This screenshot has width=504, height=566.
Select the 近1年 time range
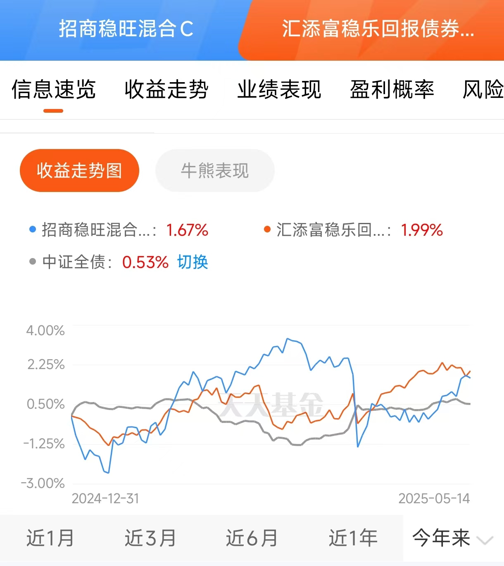353,538
